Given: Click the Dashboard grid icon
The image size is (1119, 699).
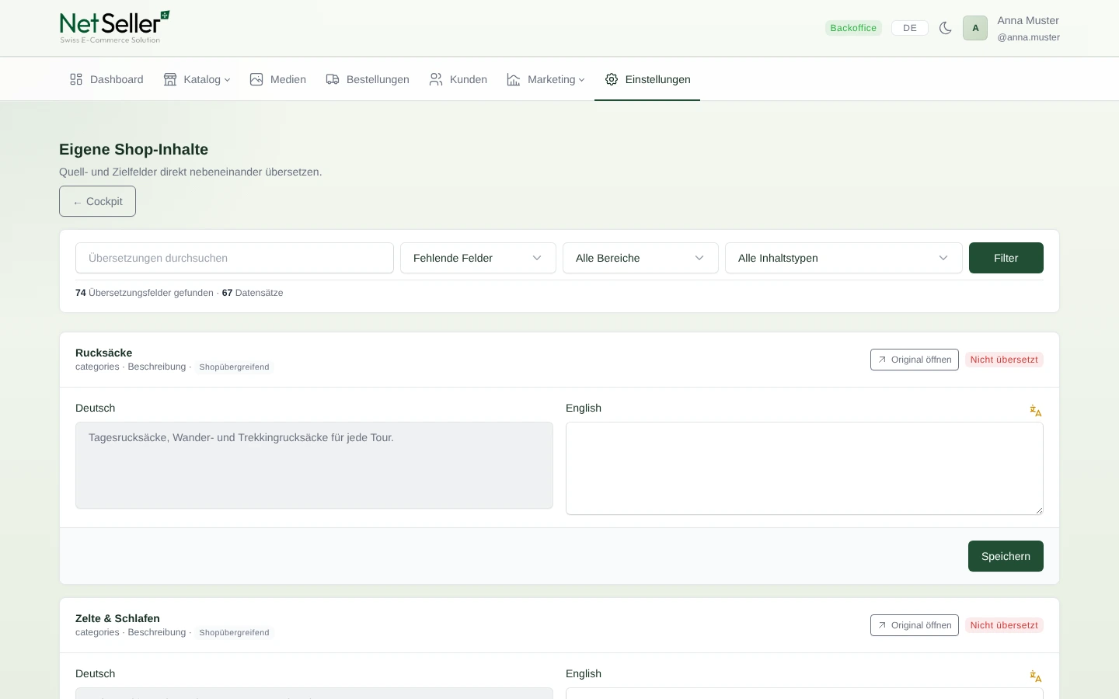Looking at the screenshot, I should (76, 79).
